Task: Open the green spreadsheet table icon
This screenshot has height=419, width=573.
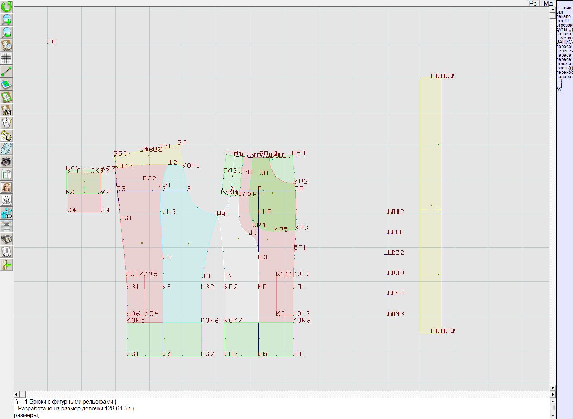Action: pos(6,175)
